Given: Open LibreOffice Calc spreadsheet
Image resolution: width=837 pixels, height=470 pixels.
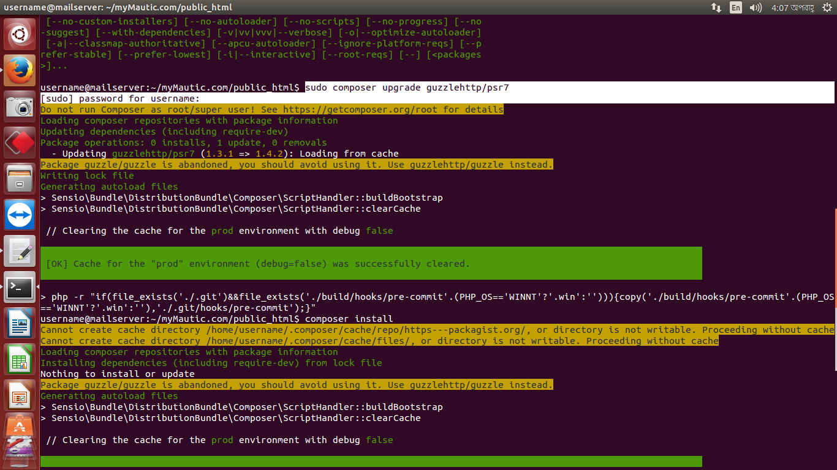Looking at the screenshot, I should click(20, 359).
